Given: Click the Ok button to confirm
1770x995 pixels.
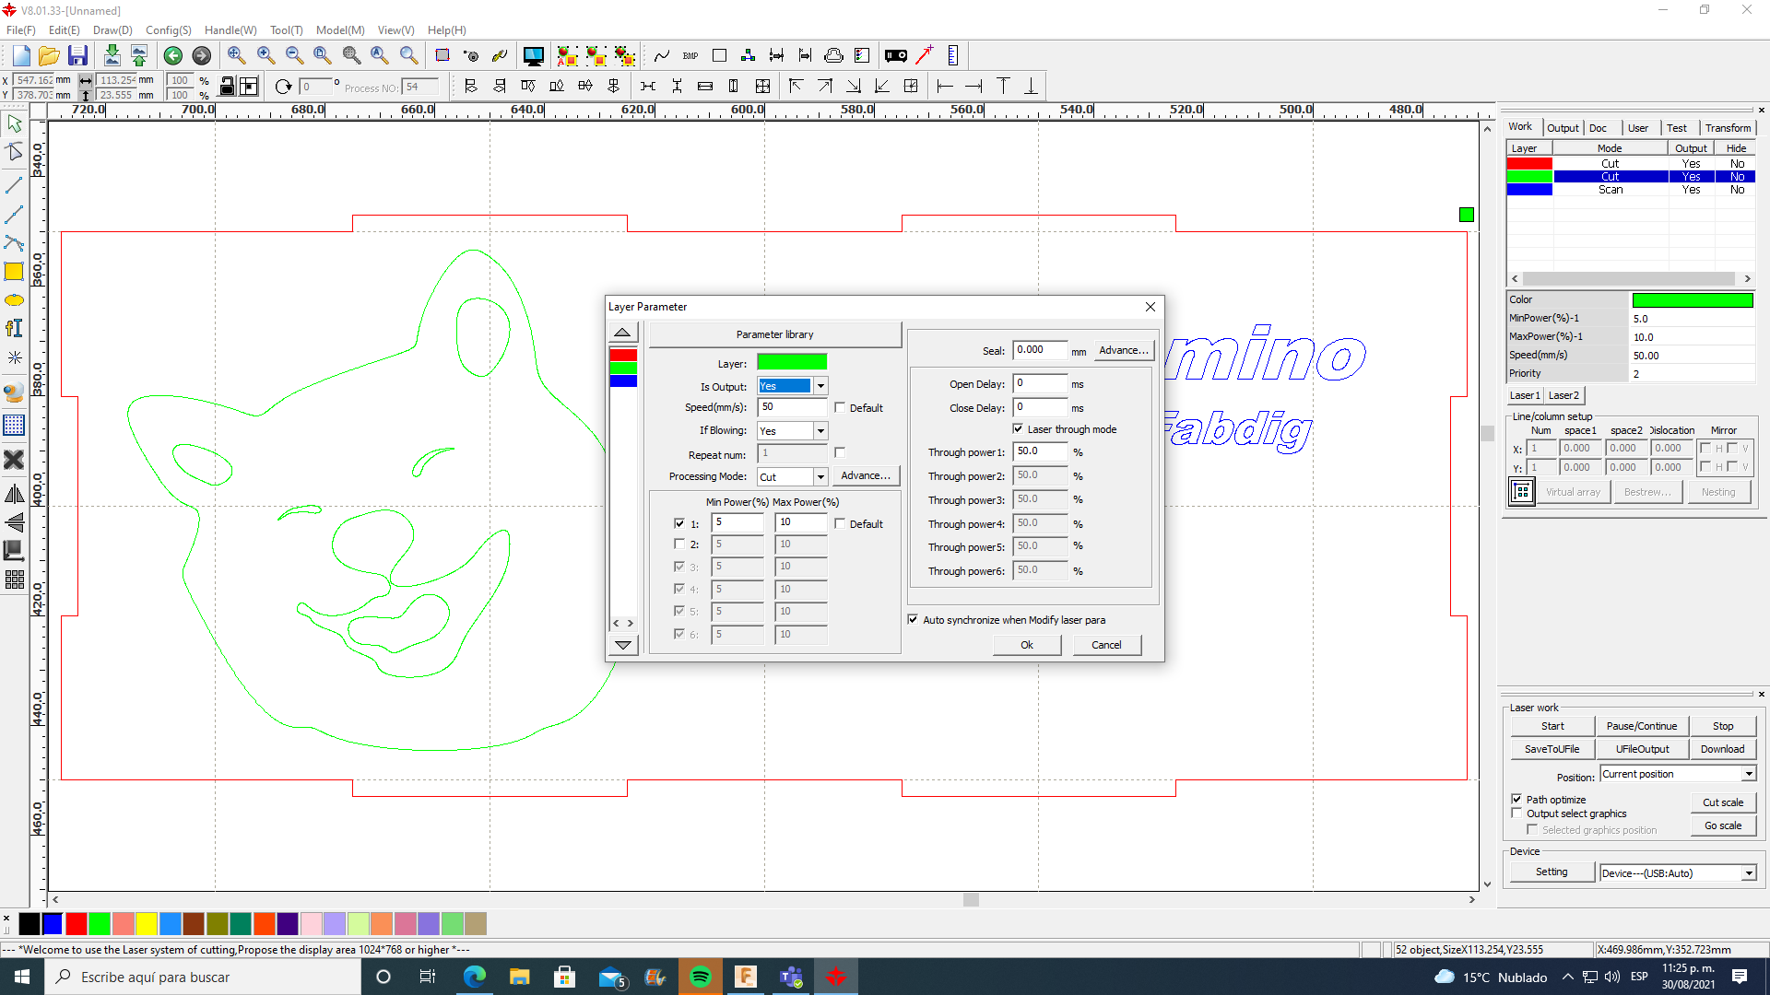Looking at the screenshot, I should 1026,645.
